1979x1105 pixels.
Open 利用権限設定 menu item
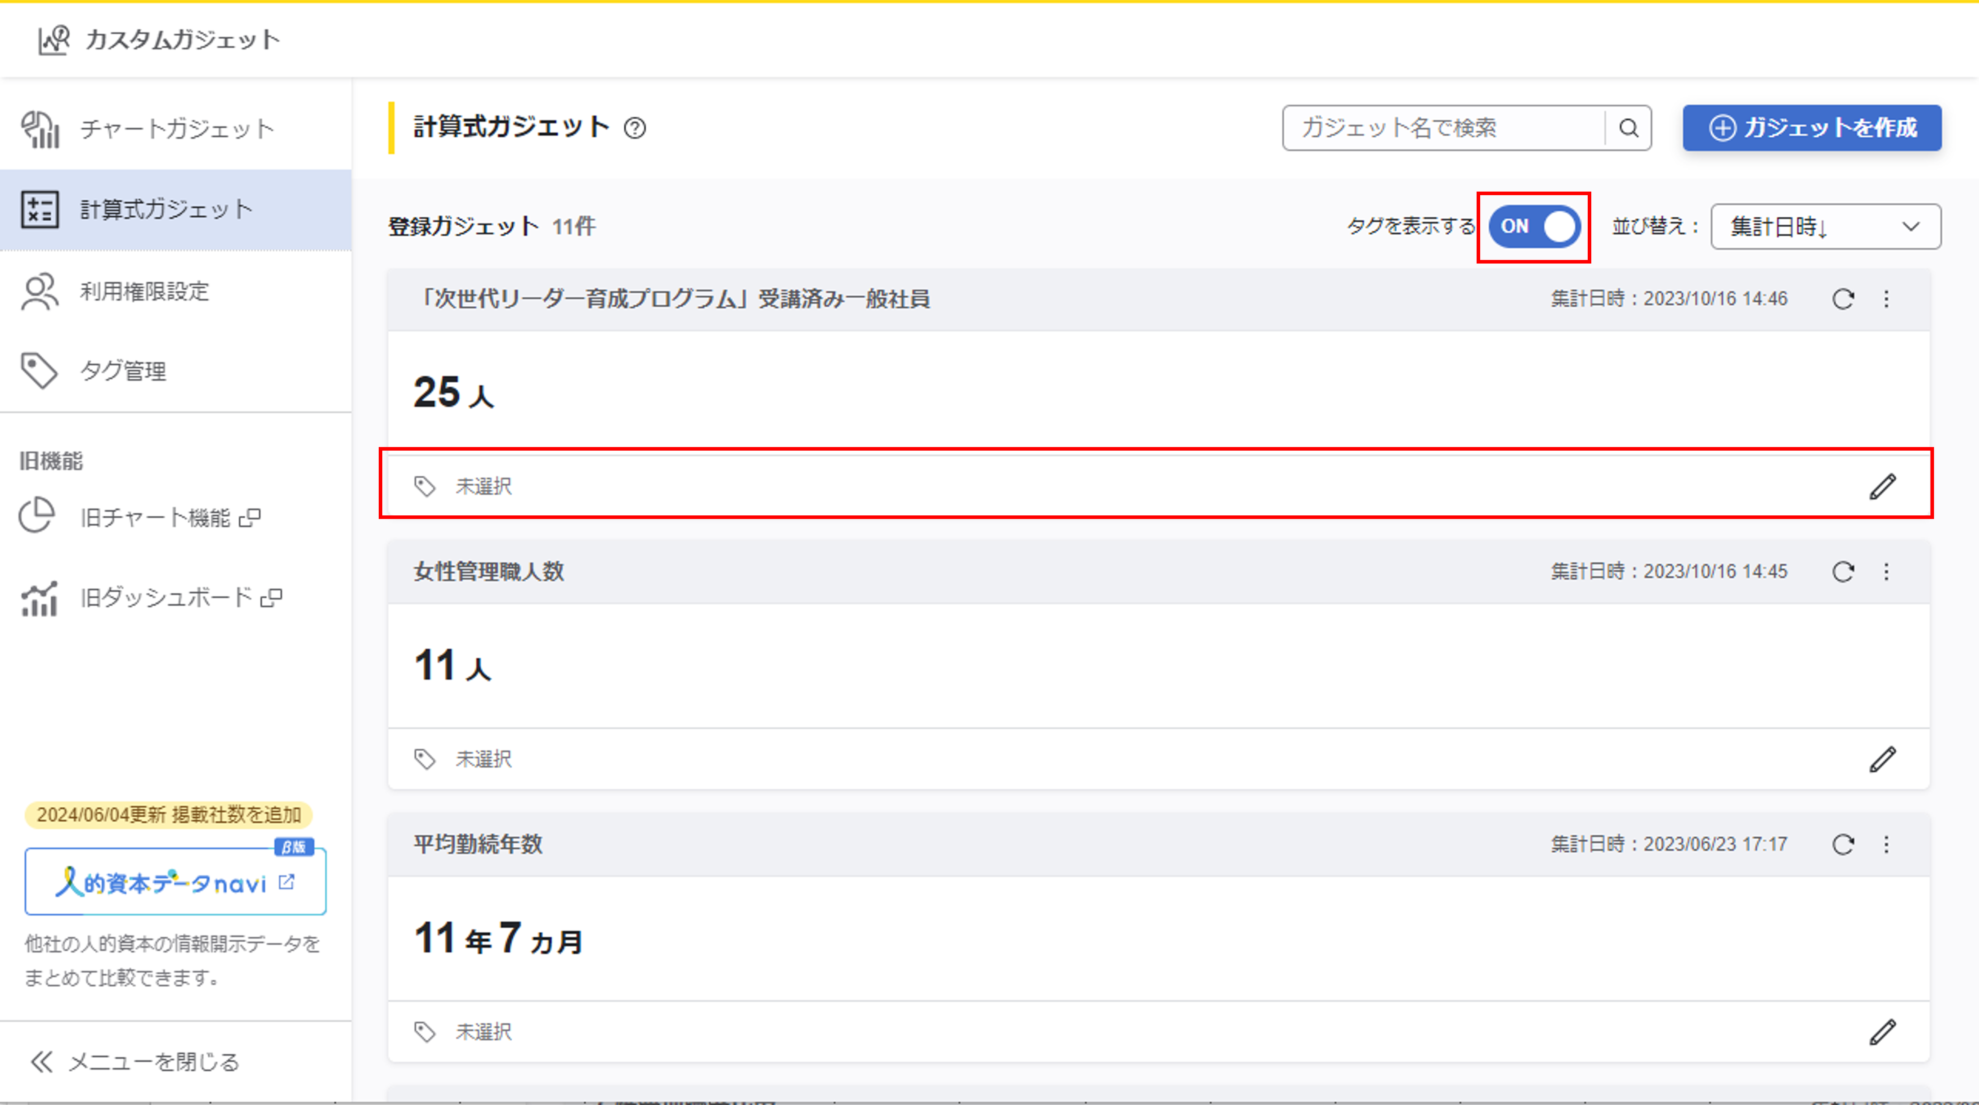tap(144, 292)
